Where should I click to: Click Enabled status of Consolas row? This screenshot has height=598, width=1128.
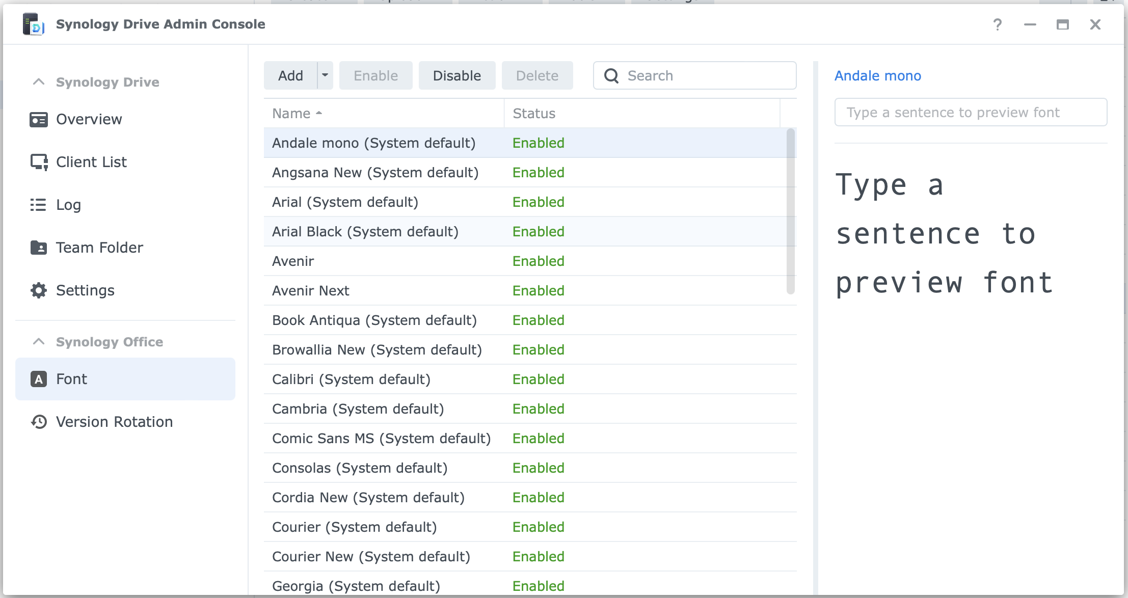coord(539,468)
